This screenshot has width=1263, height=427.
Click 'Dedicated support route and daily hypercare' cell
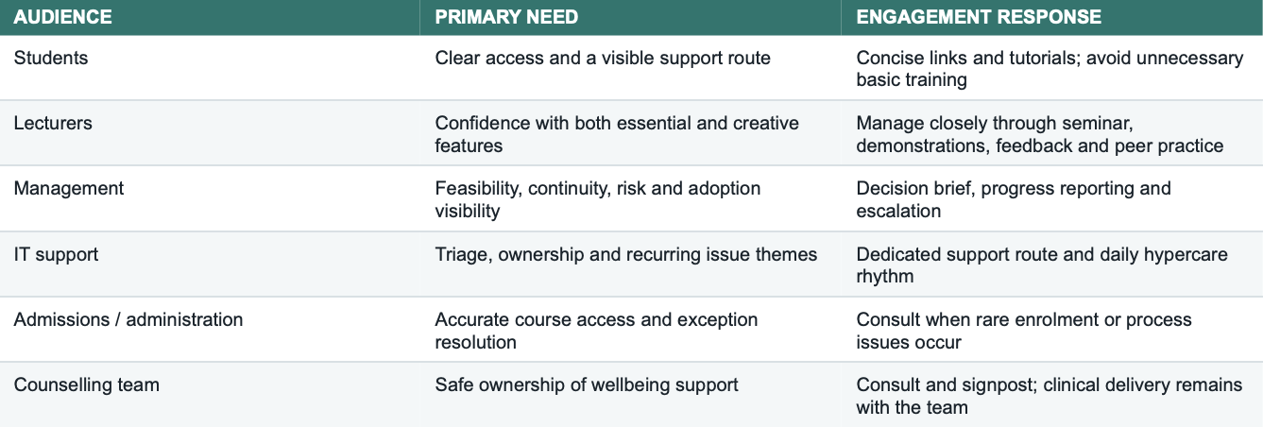(1052, 265)
